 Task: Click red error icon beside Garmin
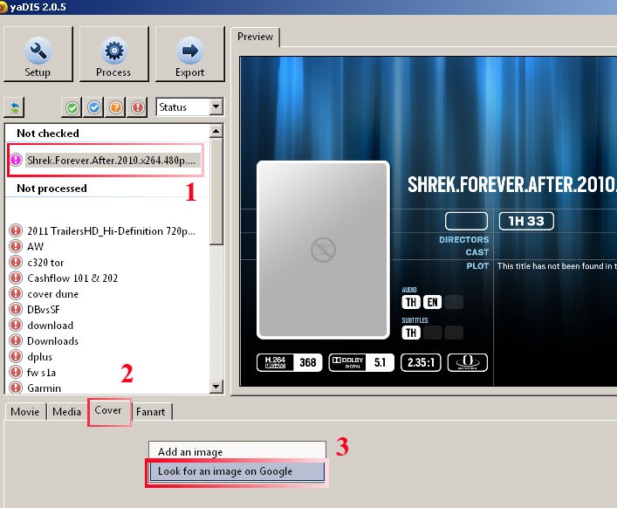(x=16, y=388)
